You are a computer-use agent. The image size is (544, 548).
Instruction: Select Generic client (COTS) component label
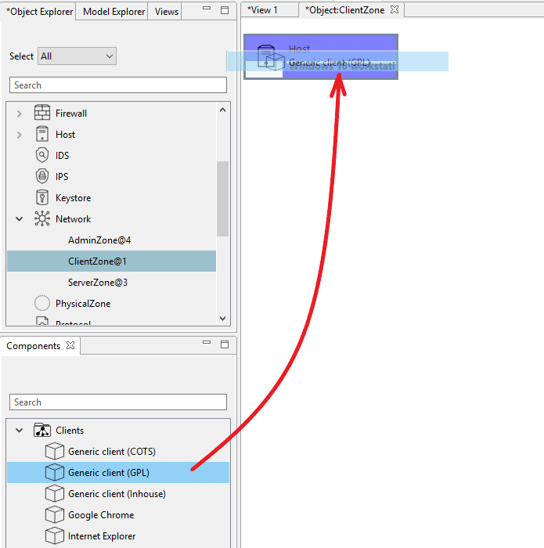[x=112, y=451]
